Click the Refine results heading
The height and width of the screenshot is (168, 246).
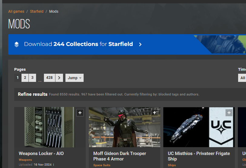(x=33, y=94)
